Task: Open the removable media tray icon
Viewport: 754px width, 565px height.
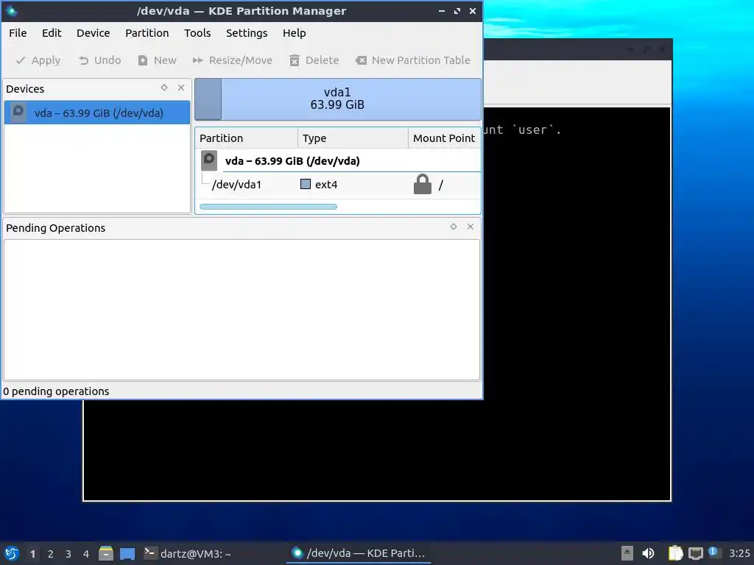Action: [627, 553]
